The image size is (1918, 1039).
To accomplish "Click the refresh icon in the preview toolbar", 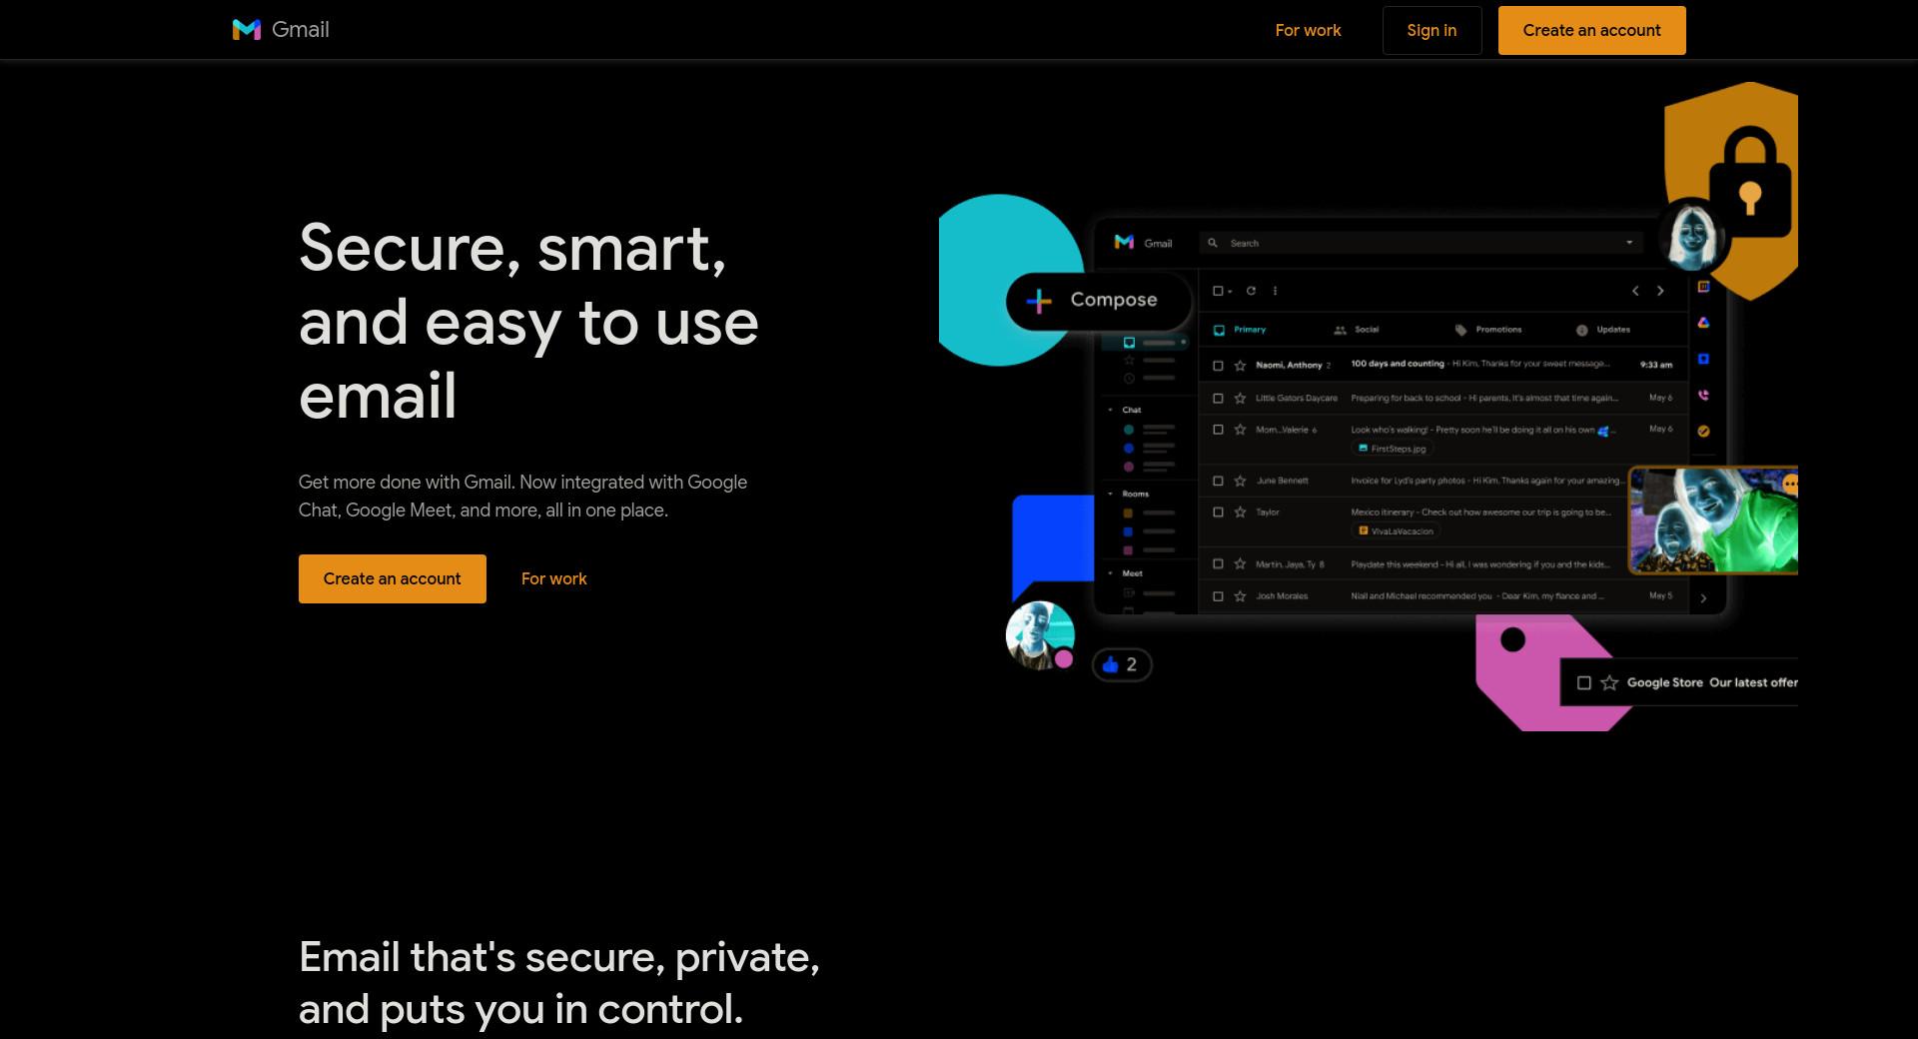I will (x=1251, y=291).
